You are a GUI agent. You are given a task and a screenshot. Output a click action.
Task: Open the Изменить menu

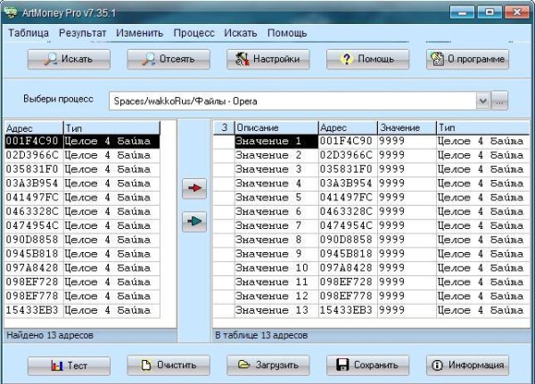(x=140, y=33)
